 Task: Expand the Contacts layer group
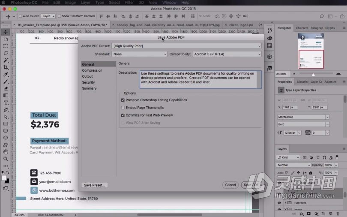pos(285,202)
